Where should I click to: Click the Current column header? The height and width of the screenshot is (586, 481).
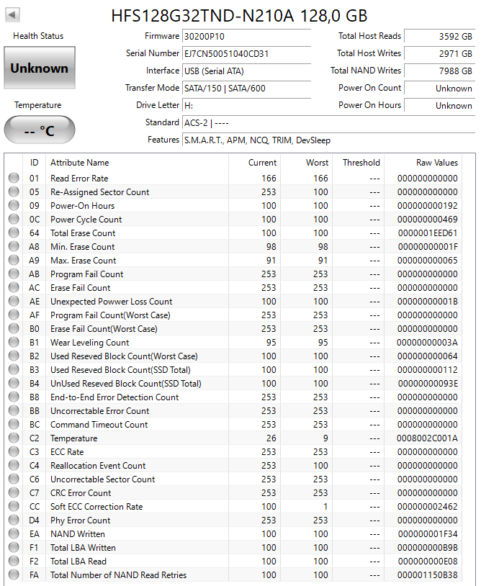point(254,163)
